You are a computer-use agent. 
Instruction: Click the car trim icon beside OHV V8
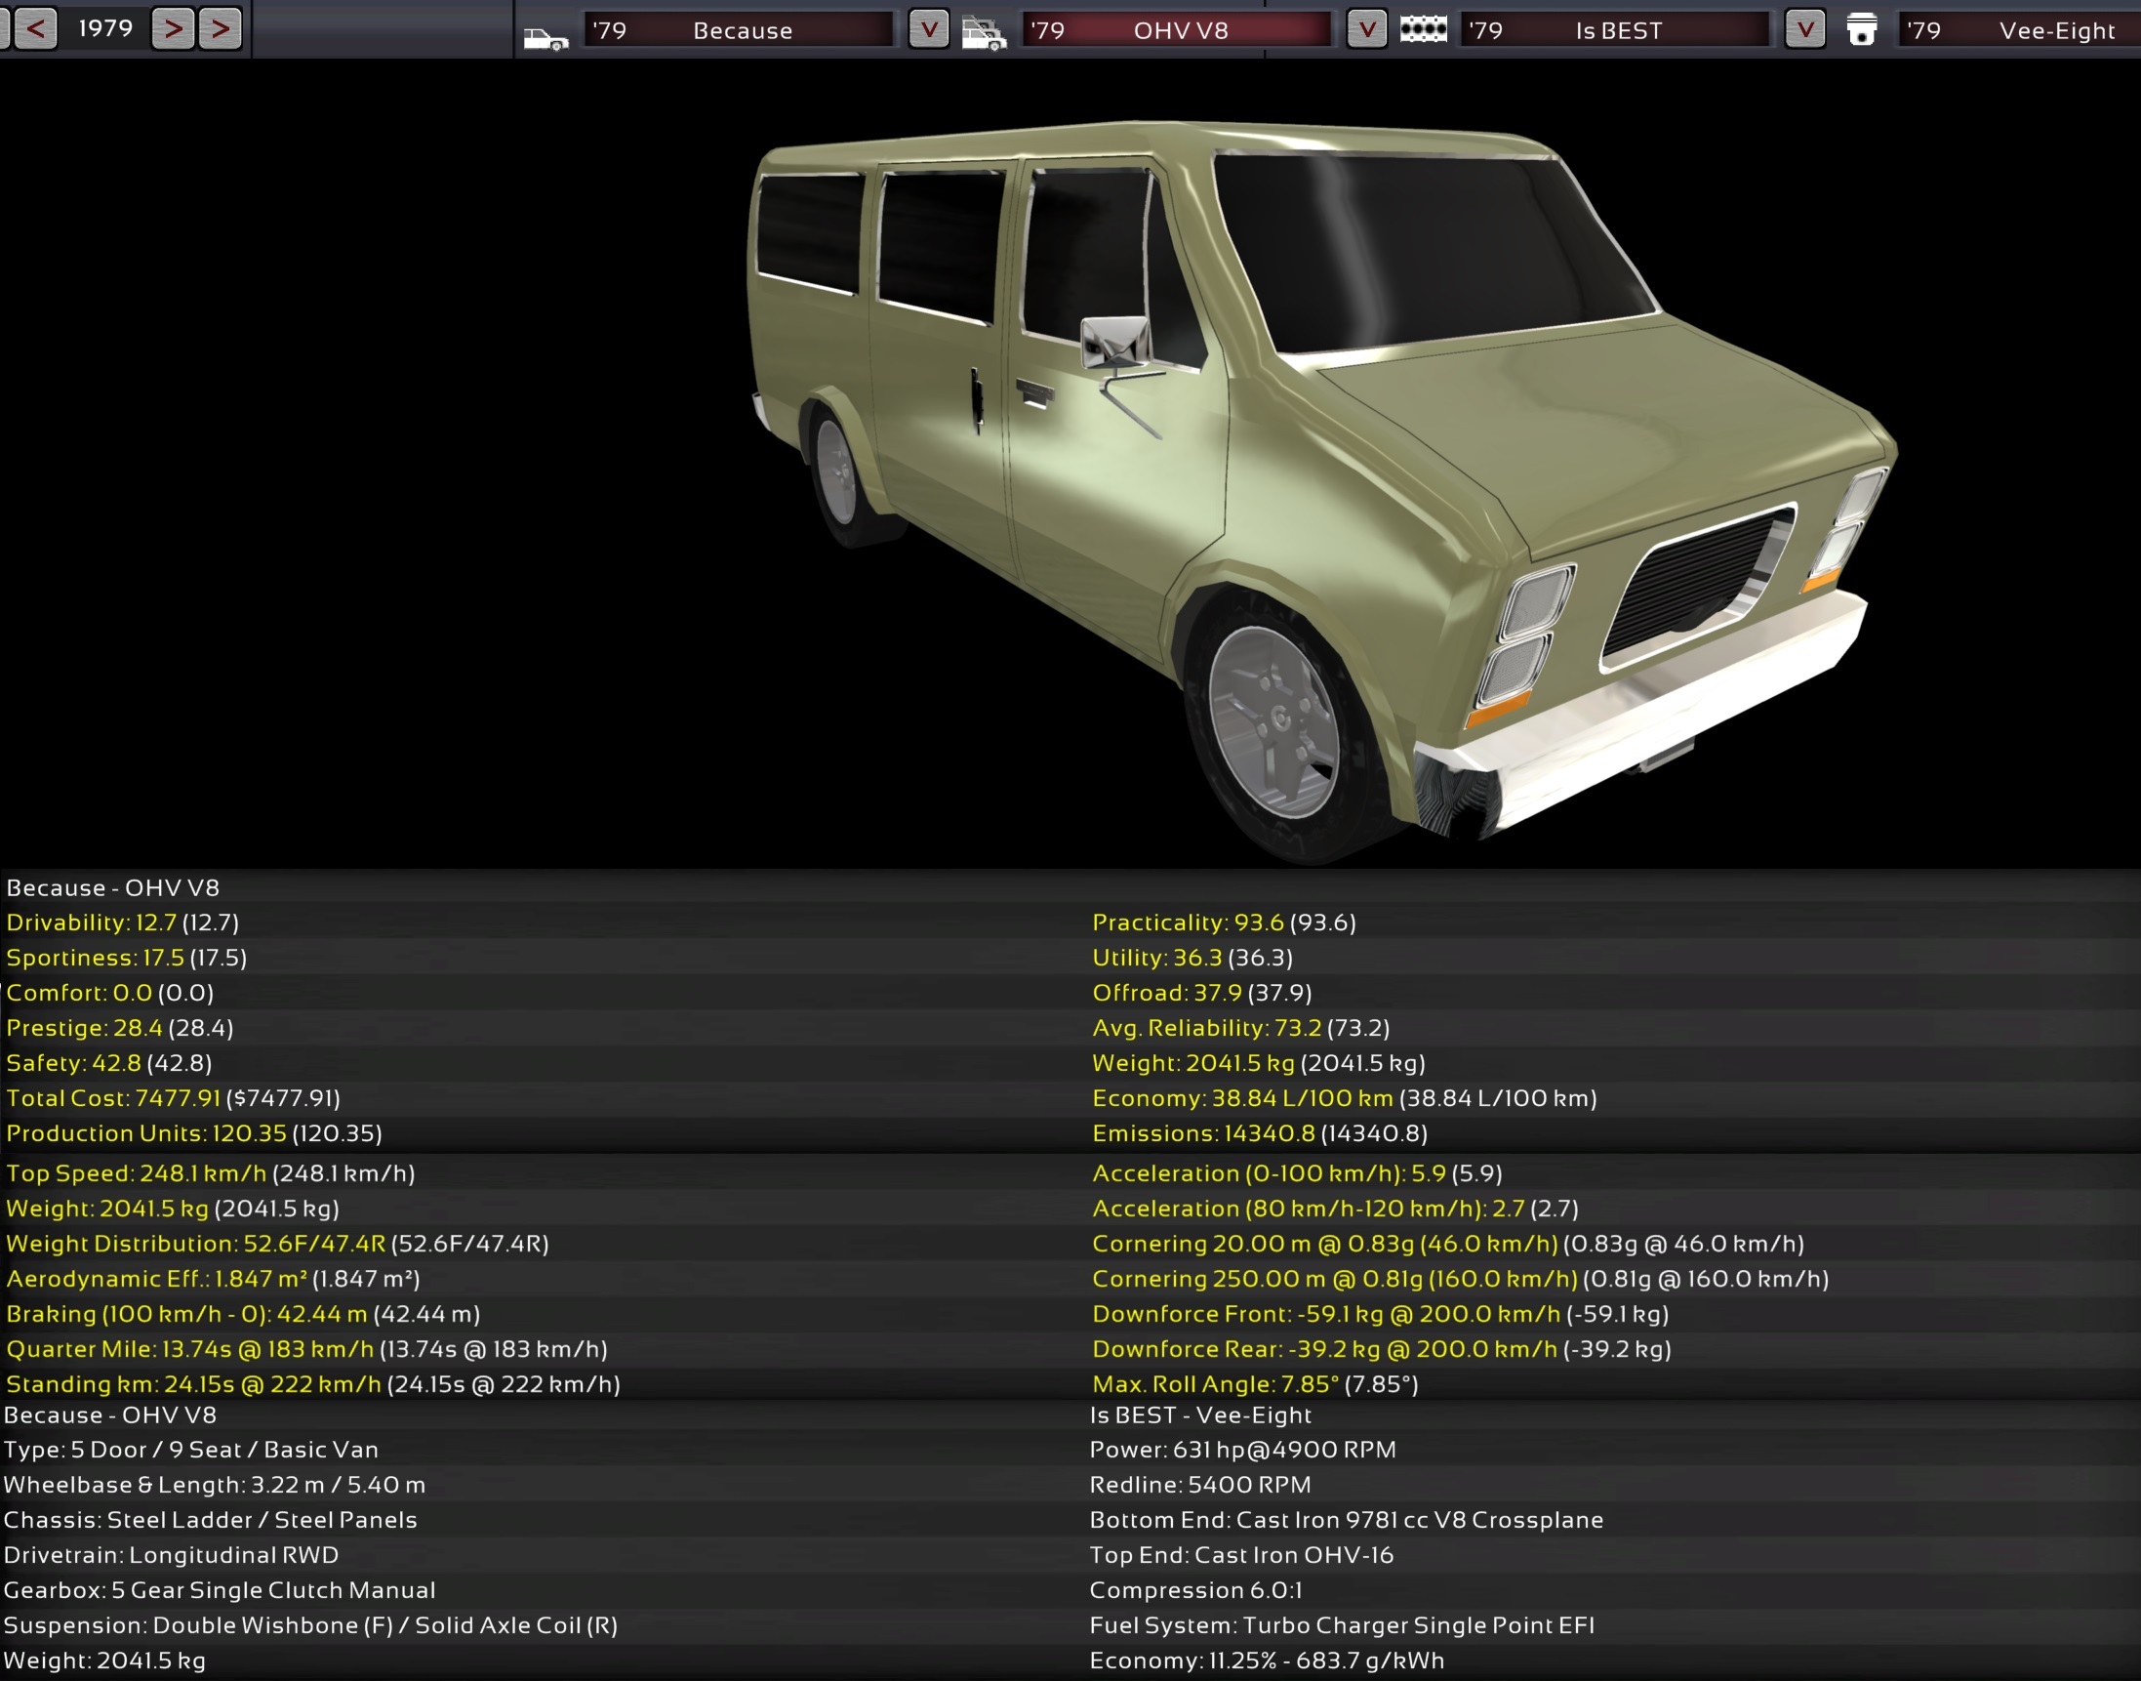983,32
